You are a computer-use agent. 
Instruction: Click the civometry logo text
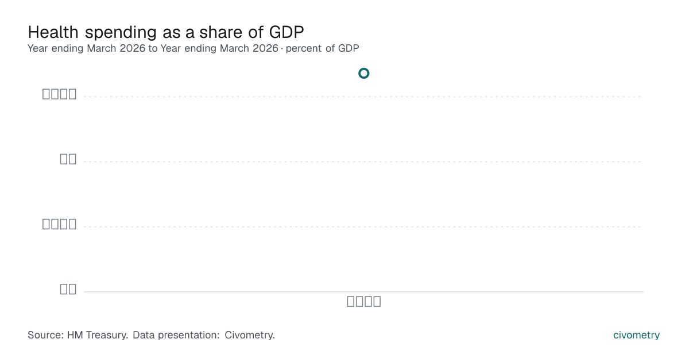(636, 335)
